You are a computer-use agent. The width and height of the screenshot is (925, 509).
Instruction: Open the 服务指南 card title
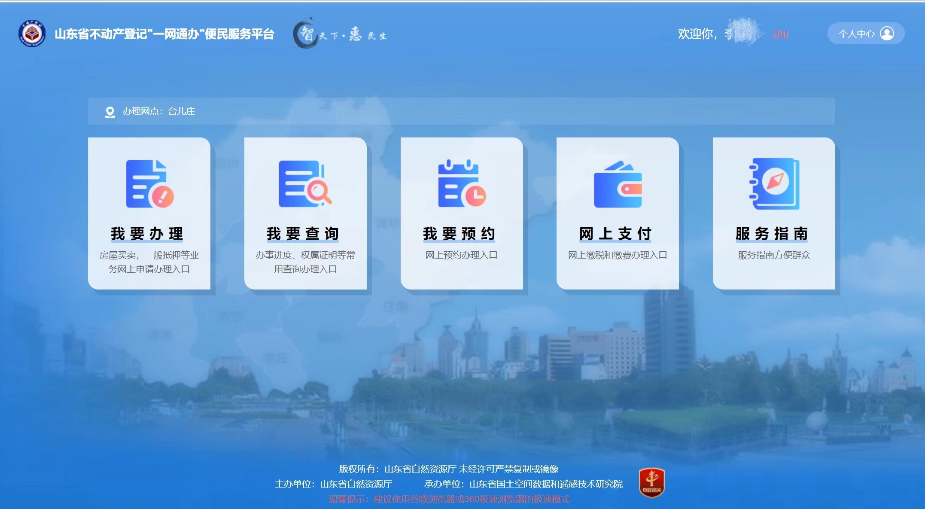(x=772, y=234)
